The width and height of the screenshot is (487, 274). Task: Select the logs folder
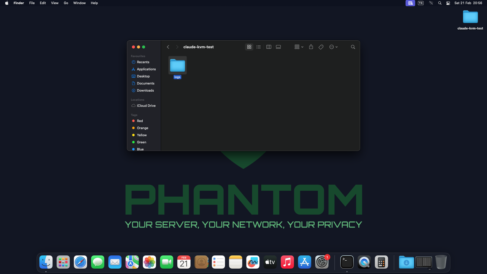[x=177, y=66]
